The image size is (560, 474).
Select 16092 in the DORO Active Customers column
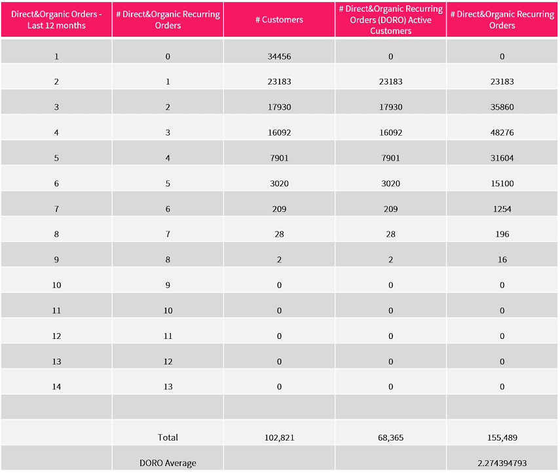(x=390, y=132)
